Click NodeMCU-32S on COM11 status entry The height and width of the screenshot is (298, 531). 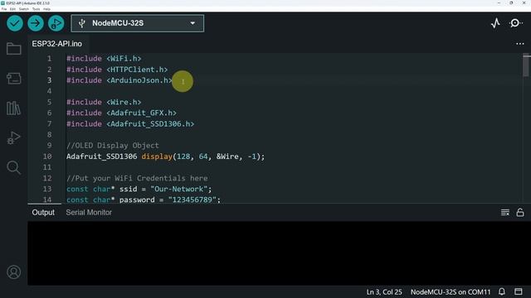coord(451,292)
